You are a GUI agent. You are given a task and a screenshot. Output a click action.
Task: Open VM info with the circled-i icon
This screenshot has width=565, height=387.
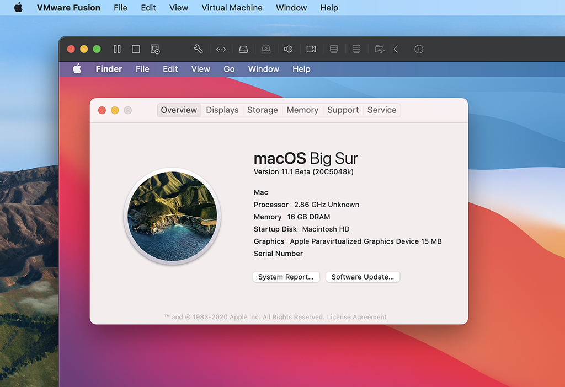coord(418,49)
